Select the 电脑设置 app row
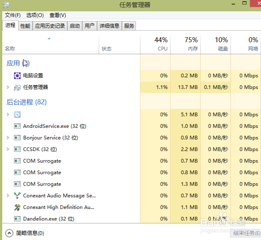The height and width of the screenshot is (240, 261). pos(132,75)
